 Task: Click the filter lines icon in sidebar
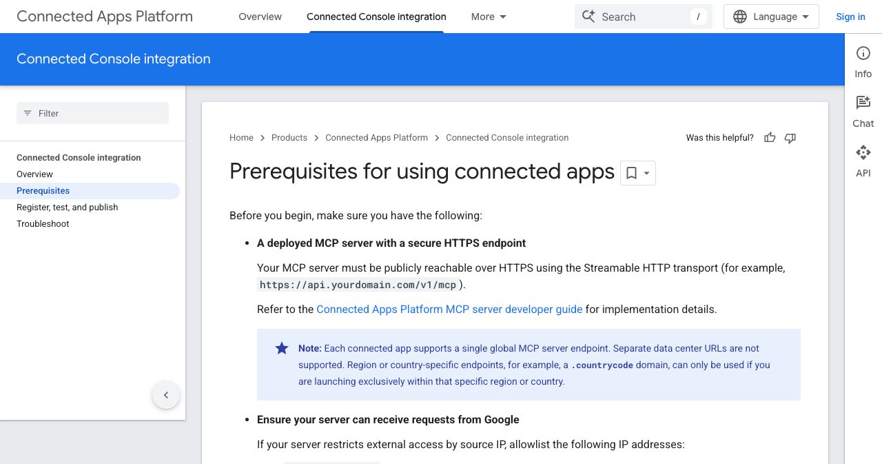[x=28, y=113]
